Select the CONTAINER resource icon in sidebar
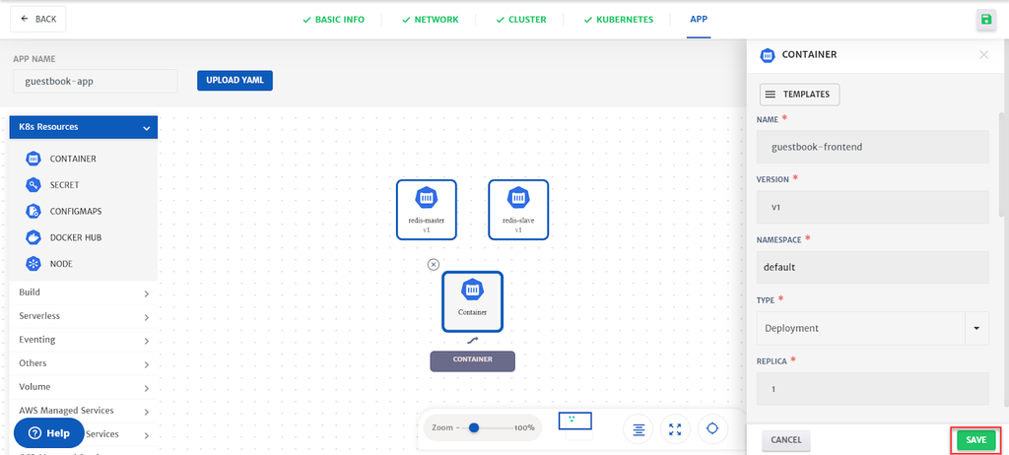 pos(33,159)
